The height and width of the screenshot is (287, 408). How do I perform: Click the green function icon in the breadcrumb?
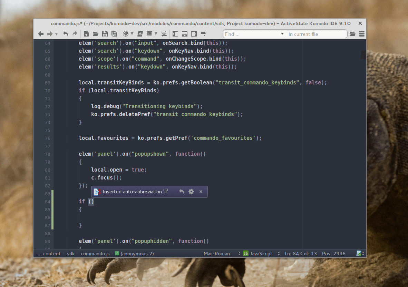click(117, 253)
